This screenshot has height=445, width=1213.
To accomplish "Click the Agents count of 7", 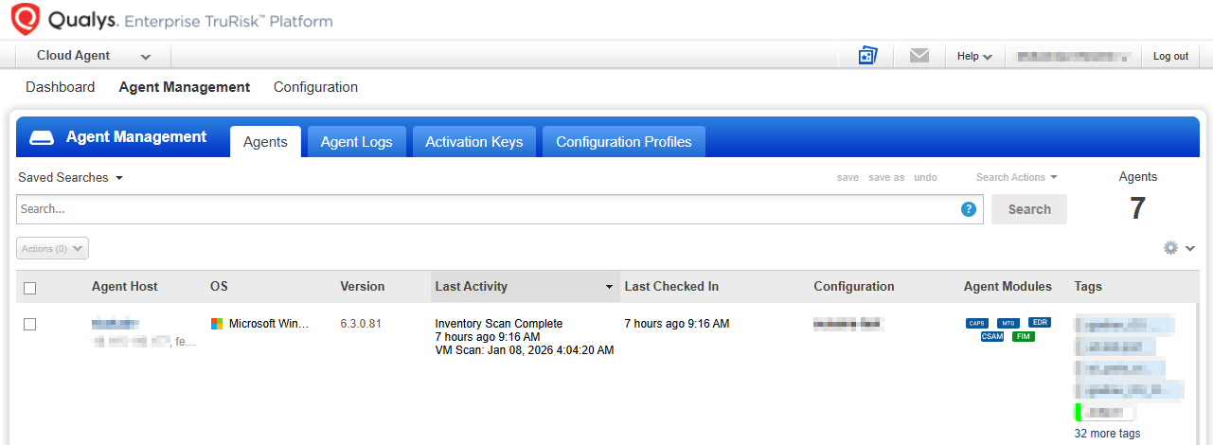I will click(x=1137, y=208).
